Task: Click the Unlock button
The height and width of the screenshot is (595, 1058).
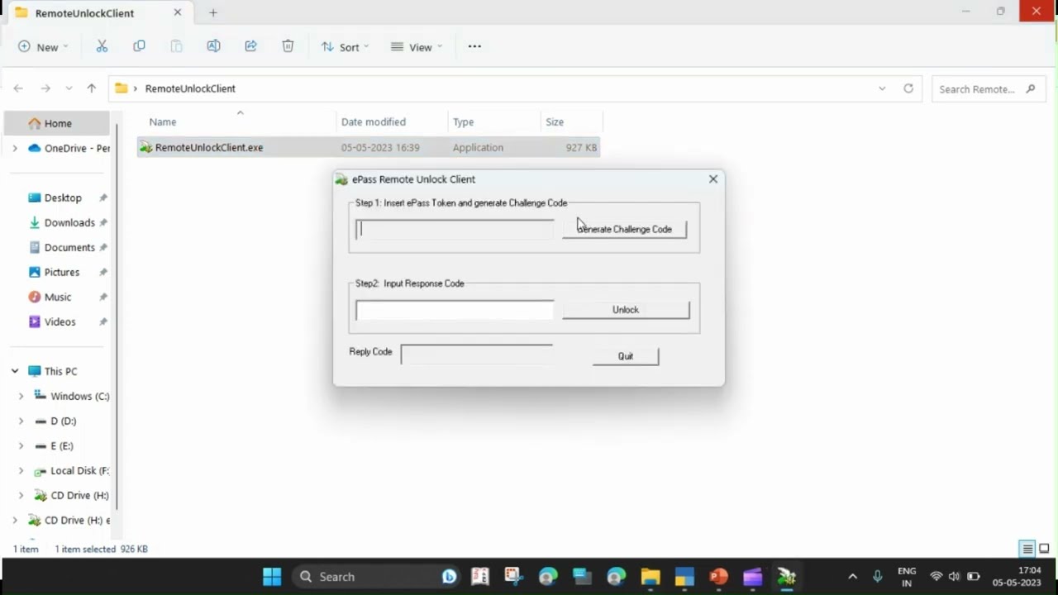Action: click(626, 310)
